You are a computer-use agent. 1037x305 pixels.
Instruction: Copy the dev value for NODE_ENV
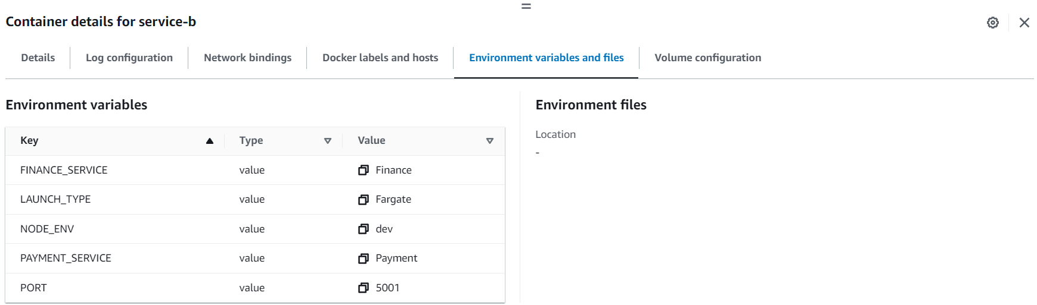(363, 229)
